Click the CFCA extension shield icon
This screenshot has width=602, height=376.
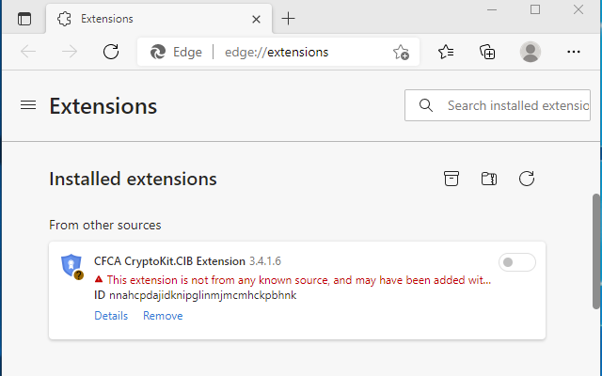[71, 266]
